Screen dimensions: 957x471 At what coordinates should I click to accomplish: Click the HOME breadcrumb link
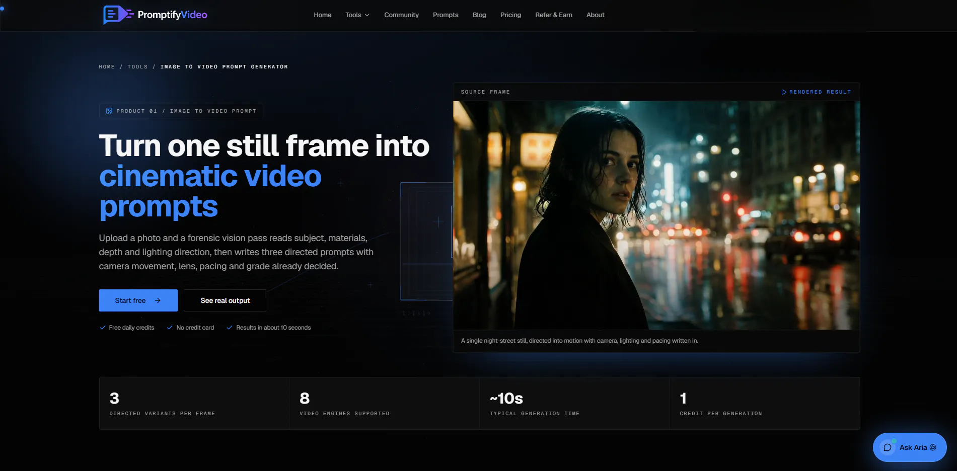click(x=107, y=67)
